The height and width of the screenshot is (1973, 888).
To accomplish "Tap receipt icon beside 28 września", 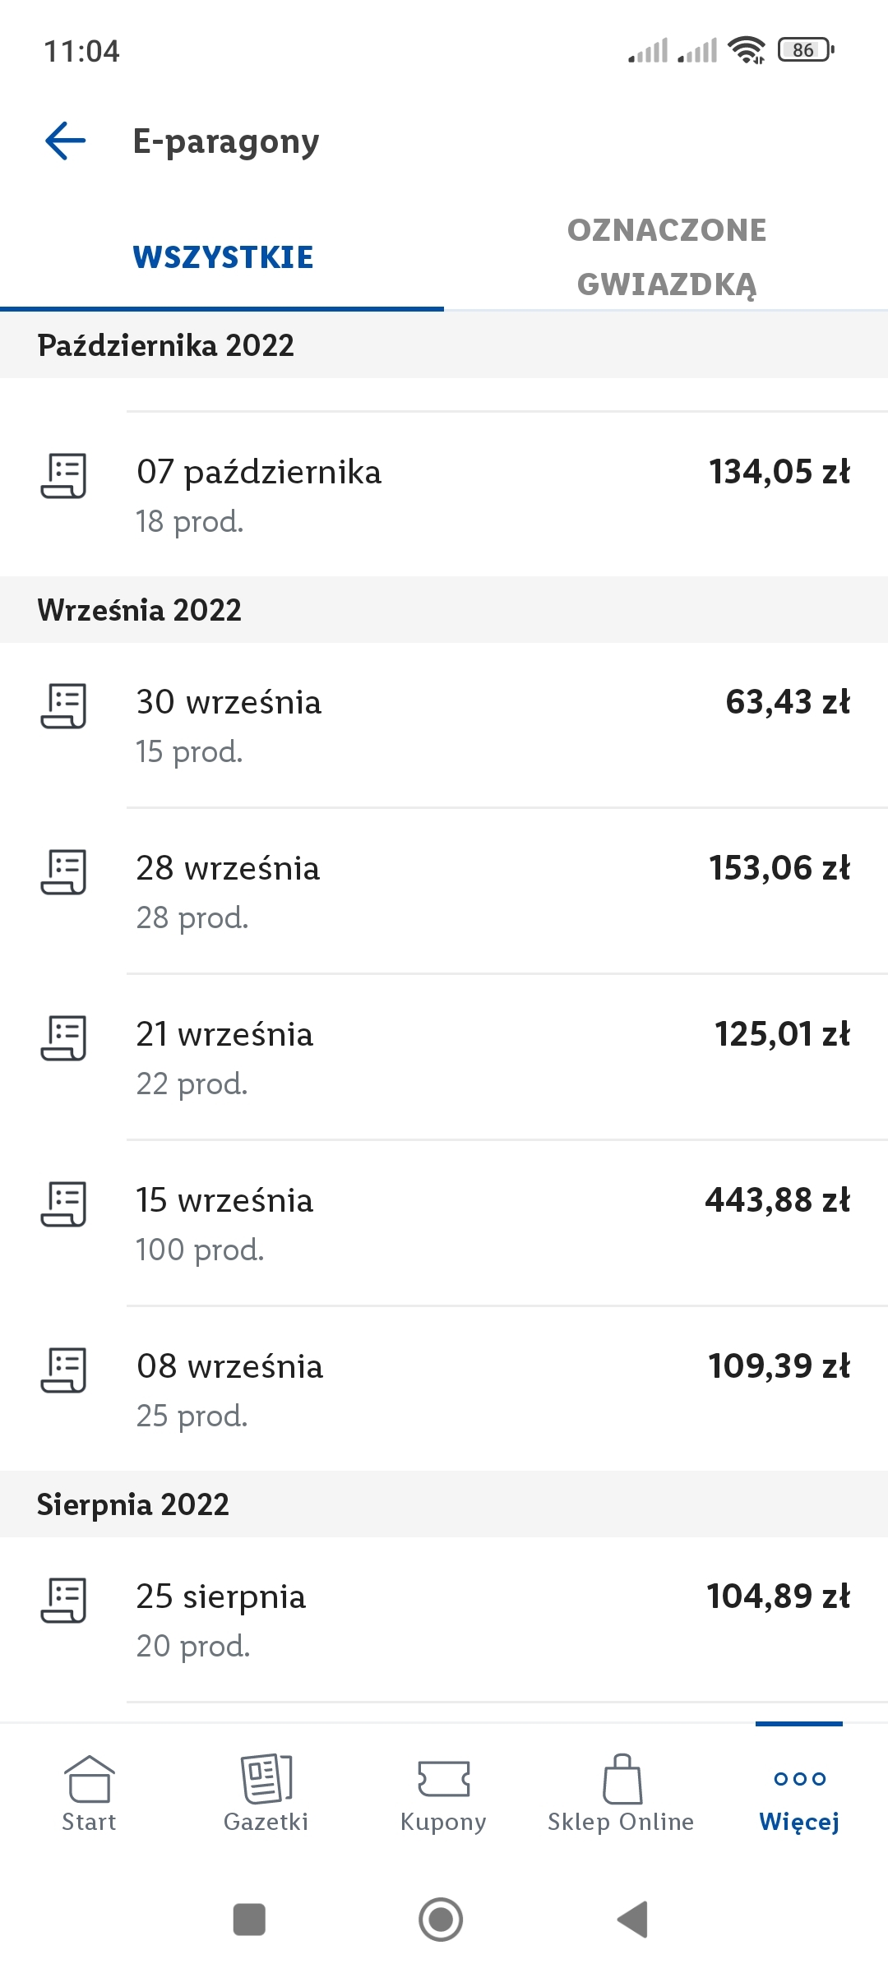I will (x=63, y=871).
